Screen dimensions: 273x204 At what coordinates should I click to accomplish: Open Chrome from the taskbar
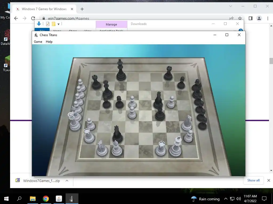click(46, 199)
